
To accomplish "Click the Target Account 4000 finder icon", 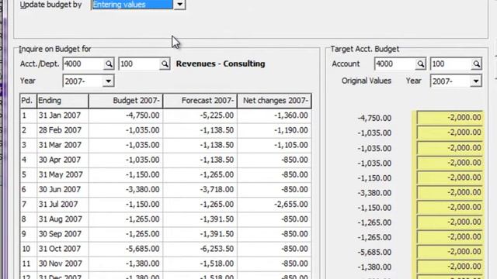I will (420, 64).
